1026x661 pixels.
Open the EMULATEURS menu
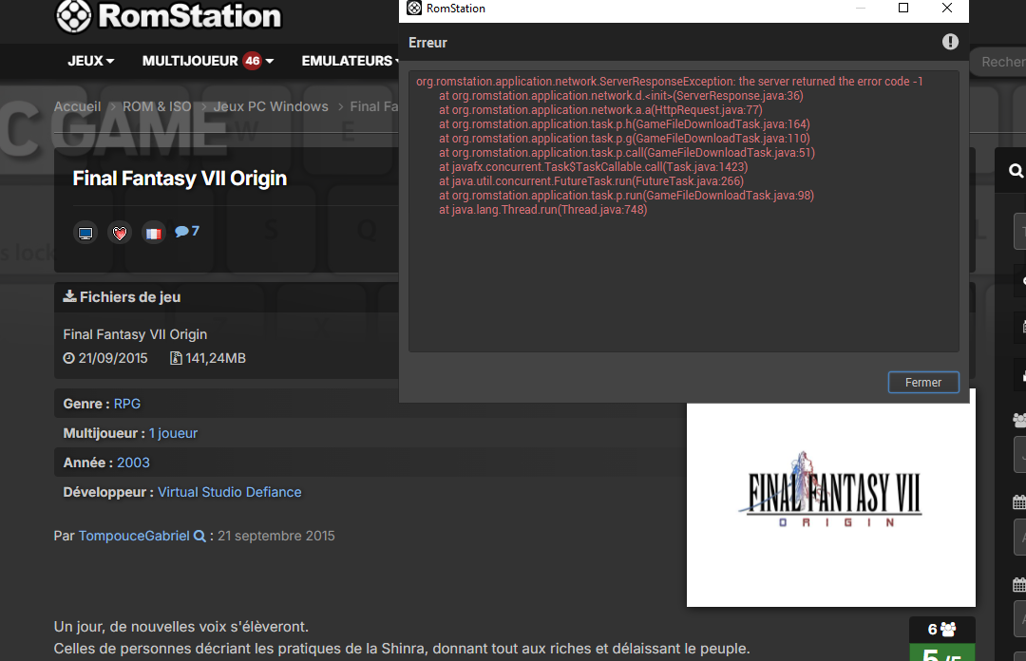pos(350,61)
